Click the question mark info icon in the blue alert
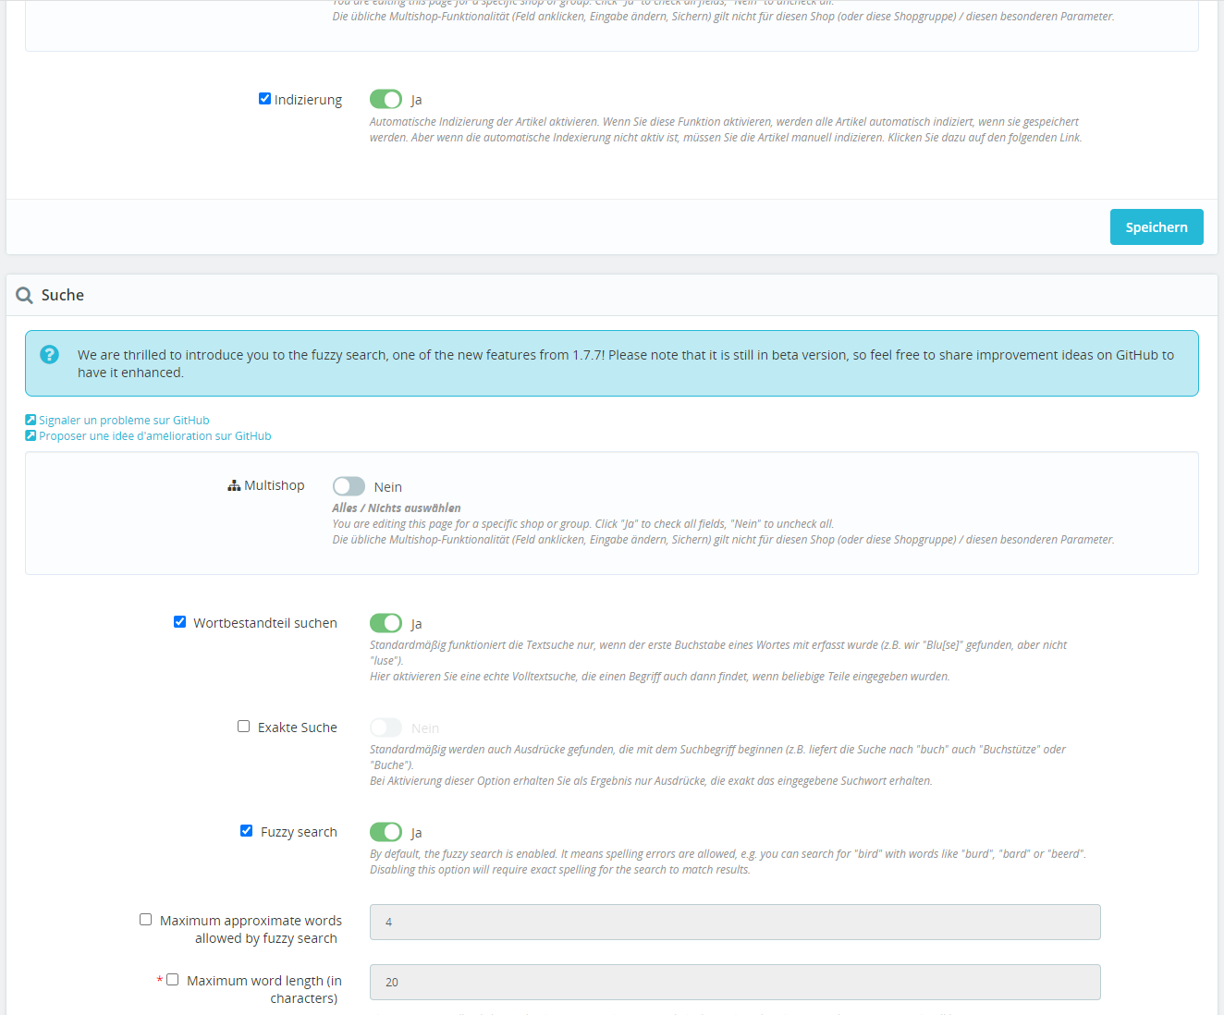Image resolution: width=1224 pixels, height=1015 pixels. [x=50, y=354]
